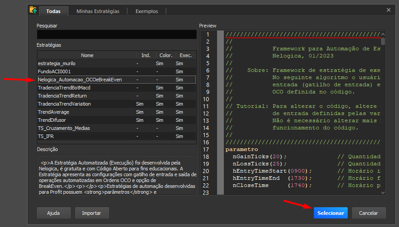This screenshot has height=227, width=399.
Task: Click the nGainTicks(20) line in preview
Action: [259, 156]
